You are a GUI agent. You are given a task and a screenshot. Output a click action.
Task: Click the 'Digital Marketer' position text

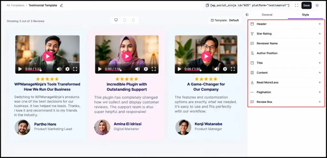tap(126, 129)
